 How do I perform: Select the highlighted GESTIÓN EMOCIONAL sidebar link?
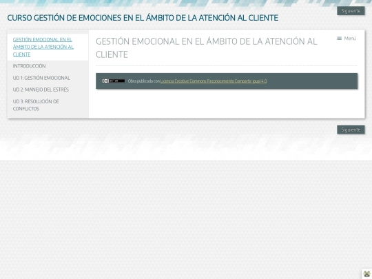point(43,47)
